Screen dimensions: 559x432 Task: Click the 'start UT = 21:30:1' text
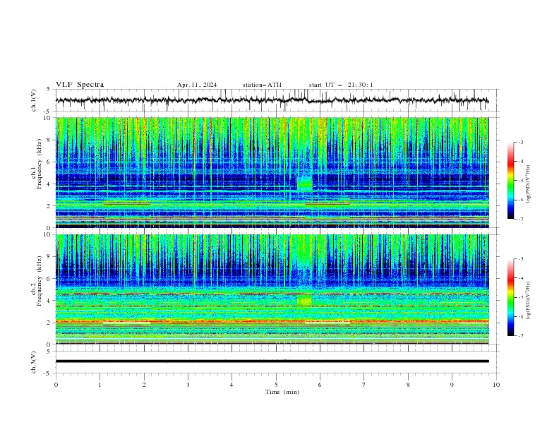341,85
